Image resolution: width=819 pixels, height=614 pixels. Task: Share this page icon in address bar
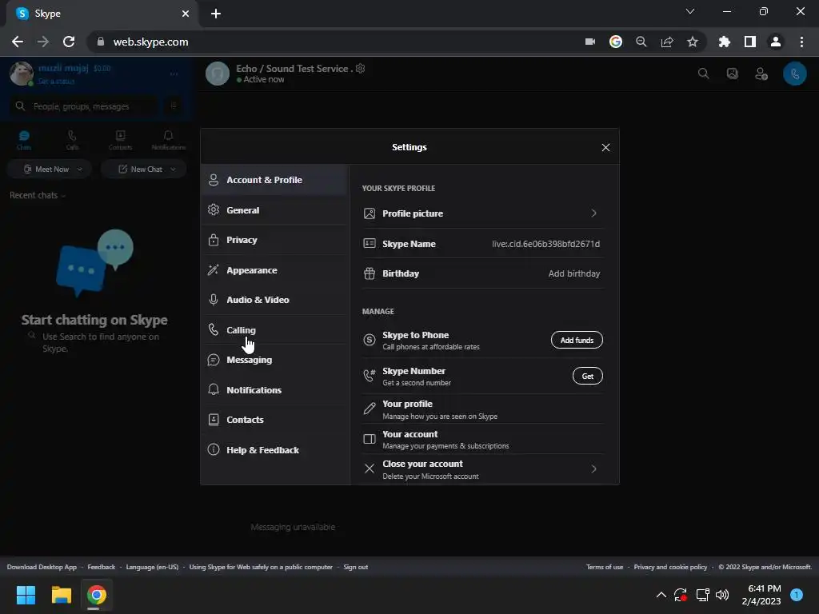pyautogui.click(x=666, y=42)
